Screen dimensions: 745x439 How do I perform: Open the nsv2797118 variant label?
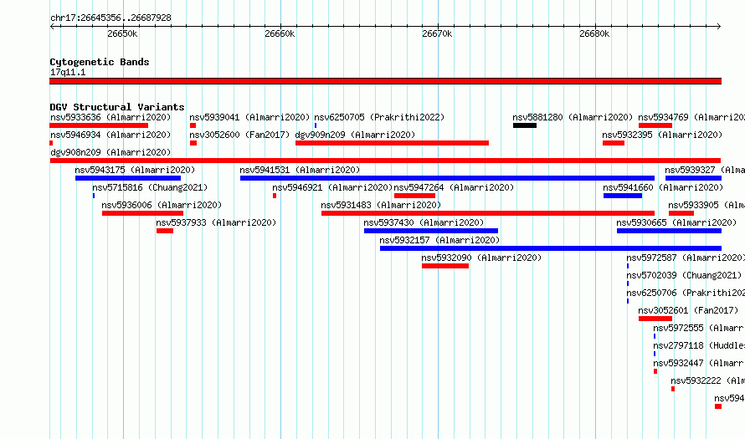[699, 345]
